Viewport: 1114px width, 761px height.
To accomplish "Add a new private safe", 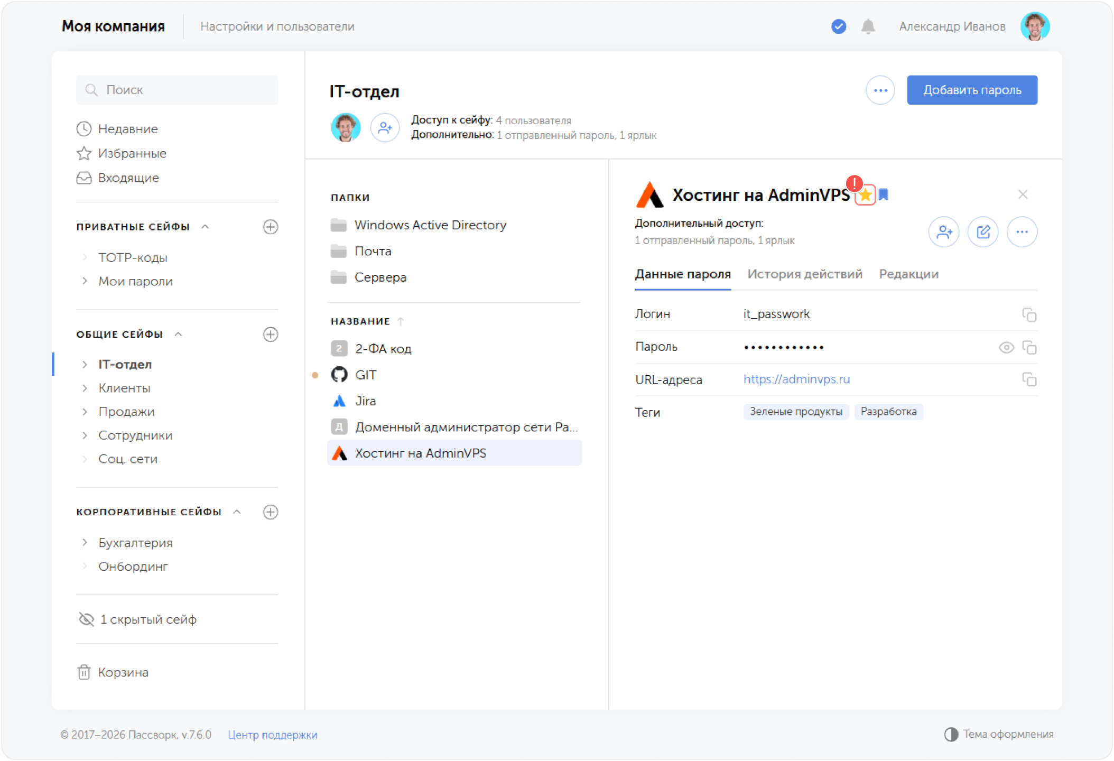I will (271, 227).
